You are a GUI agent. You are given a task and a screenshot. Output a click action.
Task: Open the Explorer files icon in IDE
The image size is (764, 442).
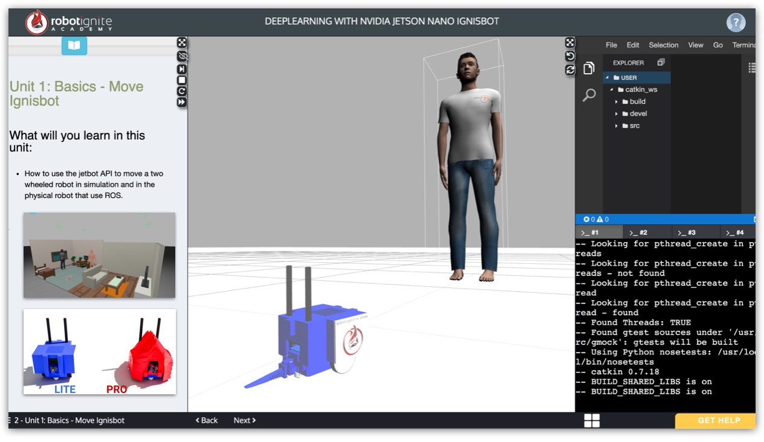589,69
